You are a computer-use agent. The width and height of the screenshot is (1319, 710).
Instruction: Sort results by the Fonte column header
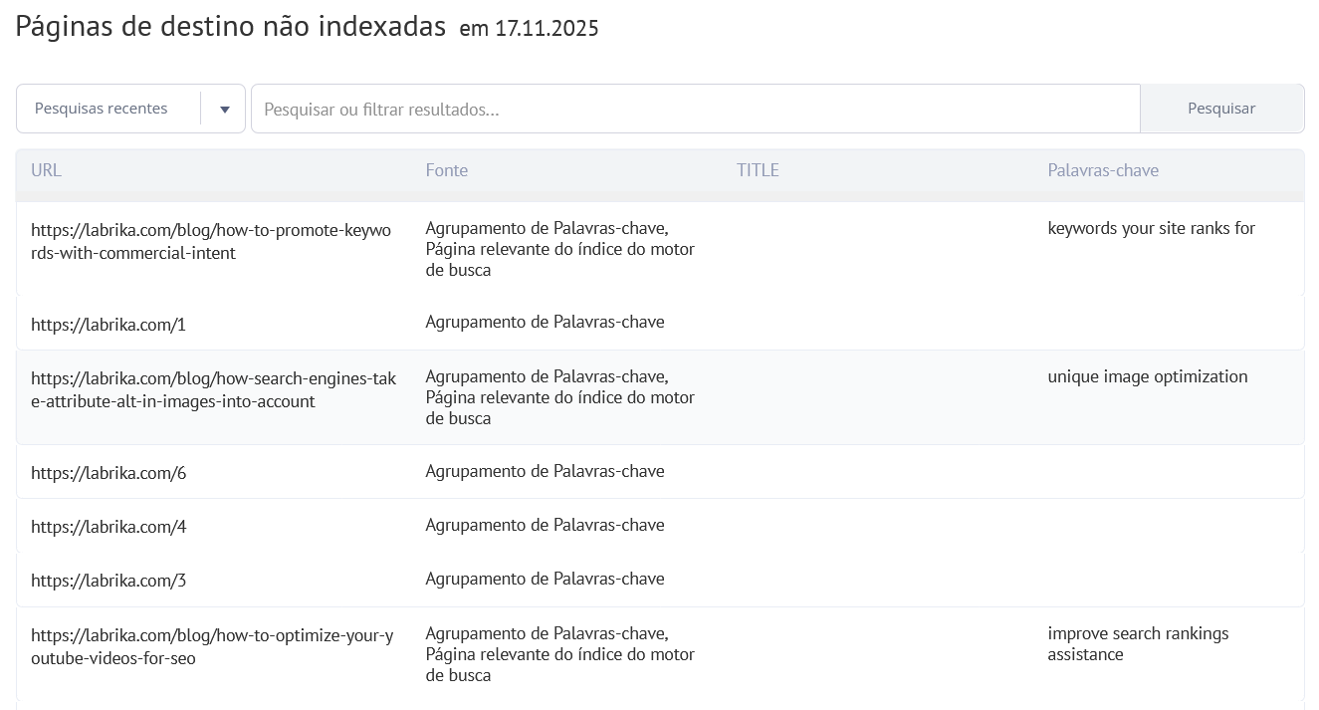447,170
